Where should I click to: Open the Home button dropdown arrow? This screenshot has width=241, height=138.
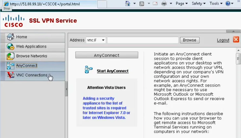135,4
